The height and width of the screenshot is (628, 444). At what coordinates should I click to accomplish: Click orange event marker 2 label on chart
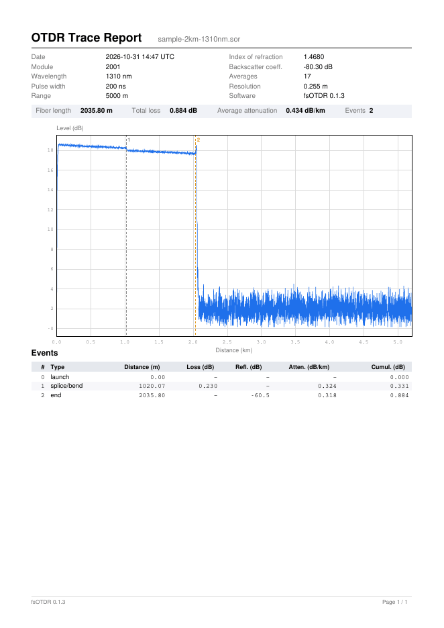pos(198,140)
